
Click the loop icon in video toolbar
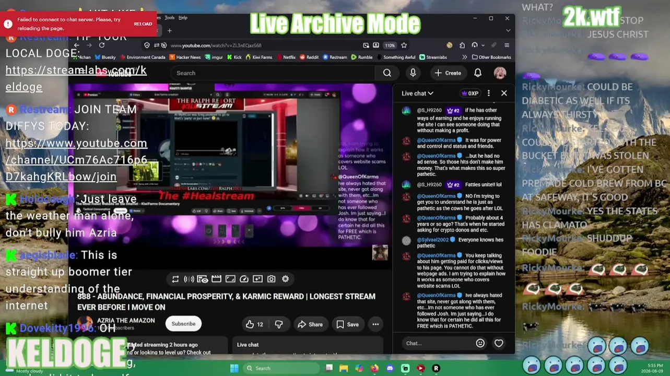[x=175, y=279]
